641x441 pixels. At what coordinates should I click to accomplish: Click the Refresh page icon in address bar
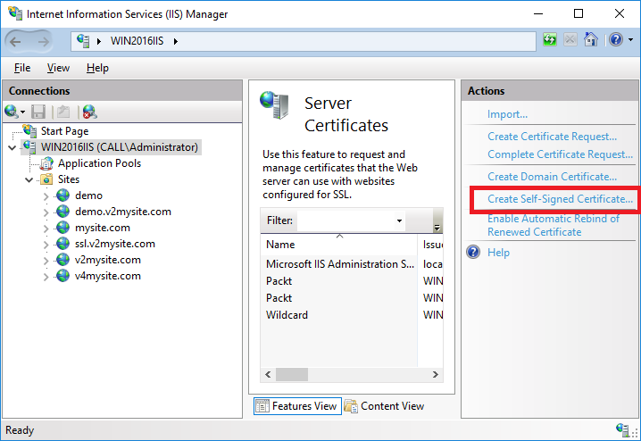[550, 40]
